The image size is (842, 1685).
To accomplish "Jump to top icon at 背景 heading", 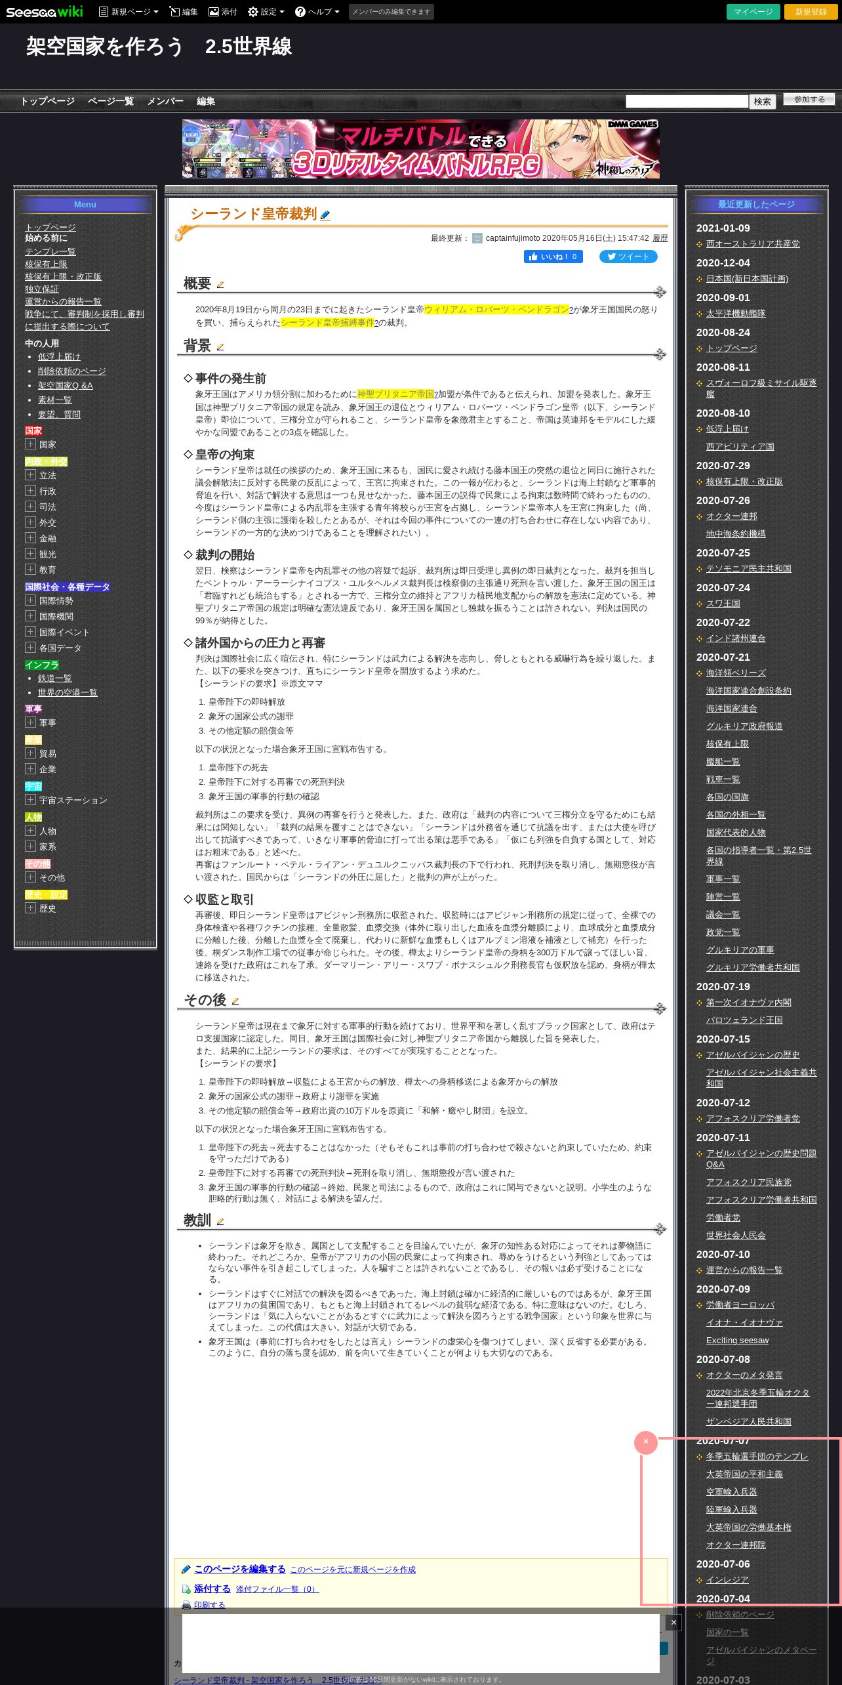I will 660,354.
